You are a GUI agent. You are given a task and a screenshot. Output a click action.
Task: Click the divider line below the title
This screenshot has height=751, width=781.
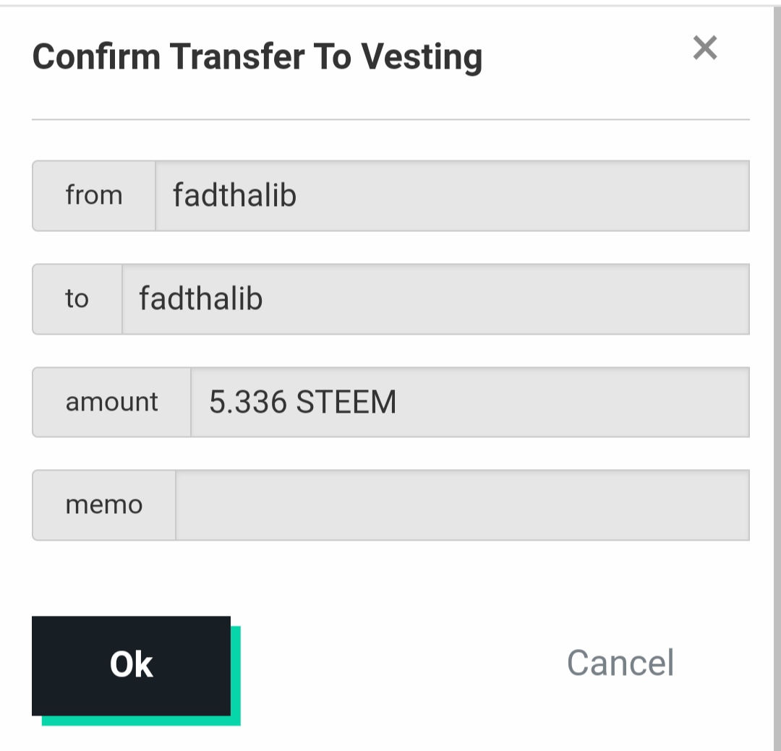[390, 119]
